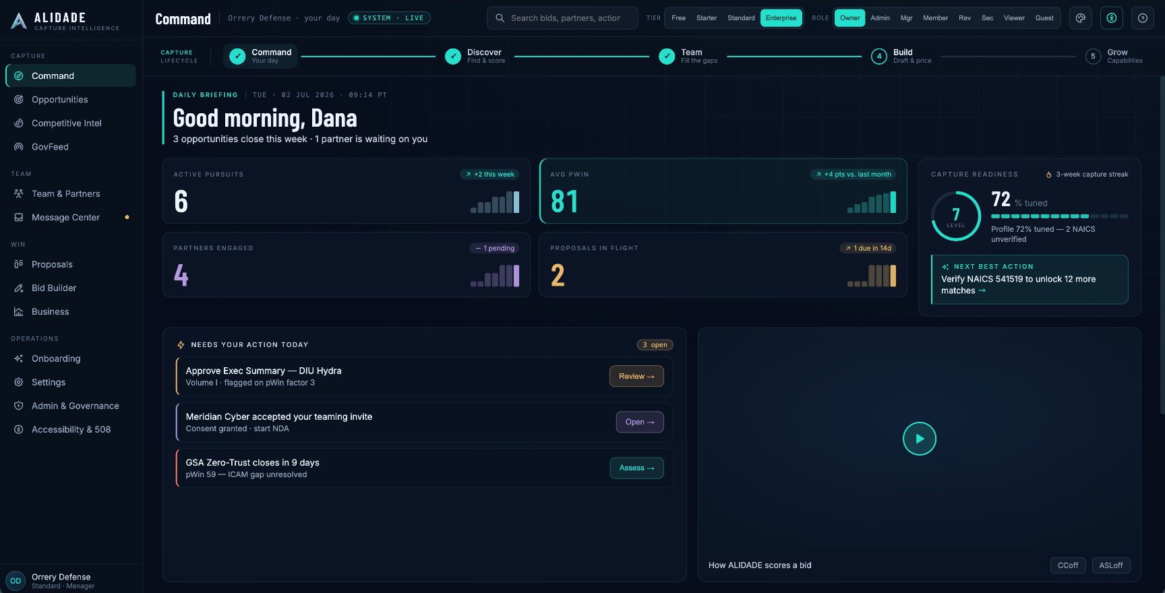Open Settings from the sidebar
The width and height of the screenshot is (1165, 593).
click(x=70, y=383)
